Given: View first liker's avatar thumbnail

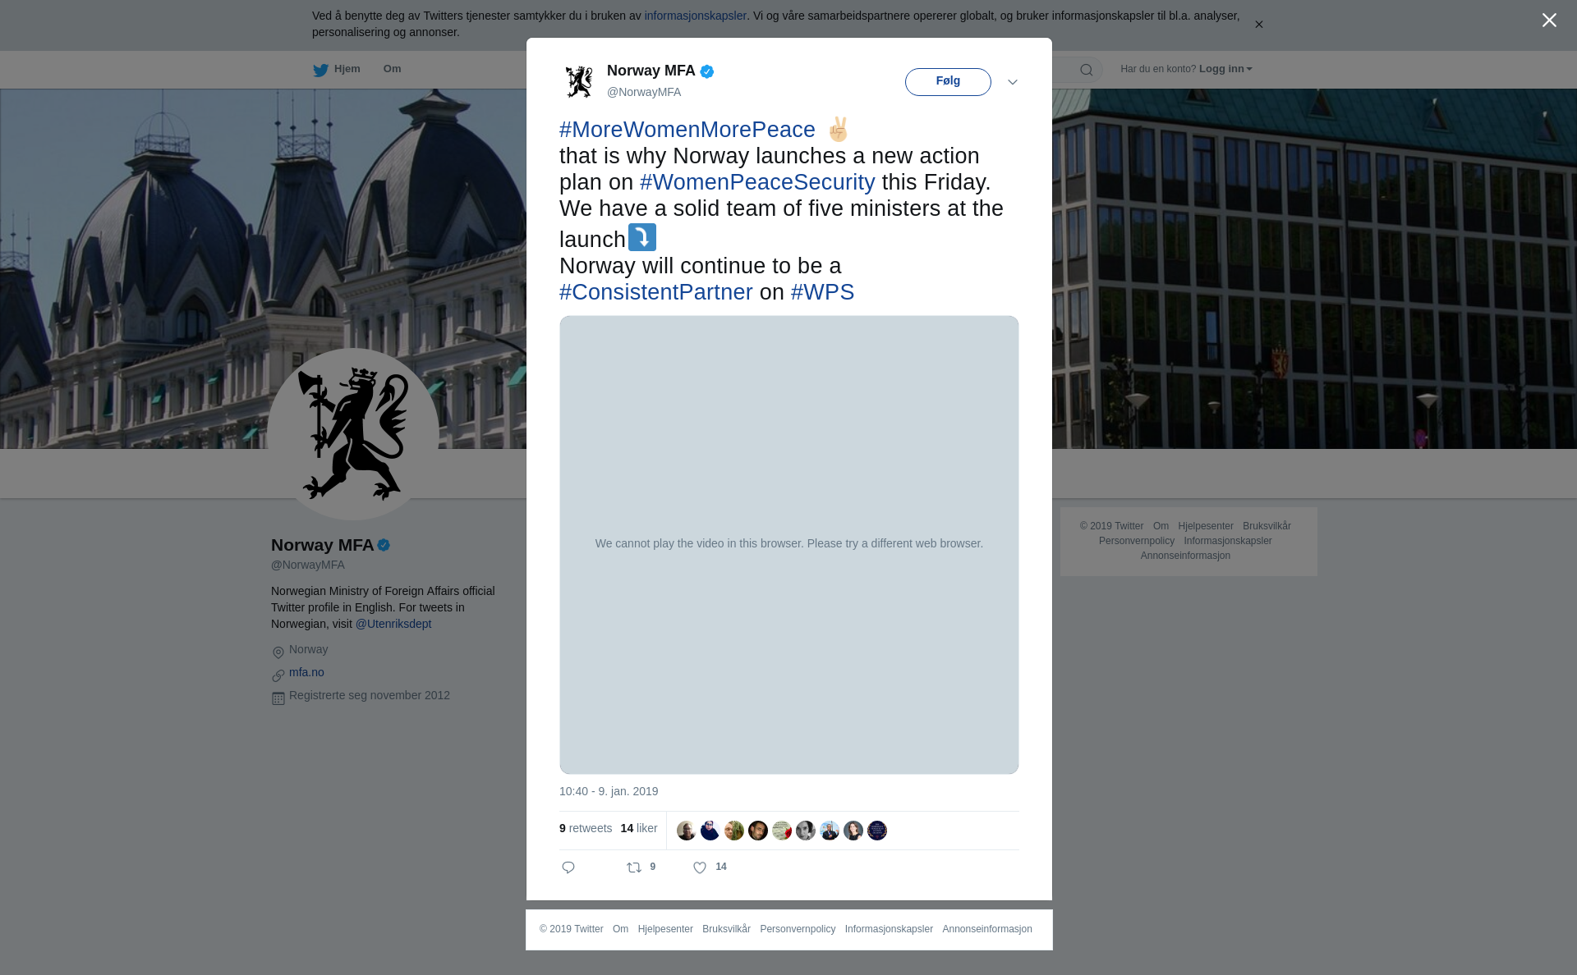Looking at the screenshot, I should click(x=687, y=831).
